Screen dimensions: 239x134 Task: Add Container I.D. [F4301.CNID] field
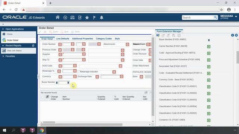tap(209, 120)
